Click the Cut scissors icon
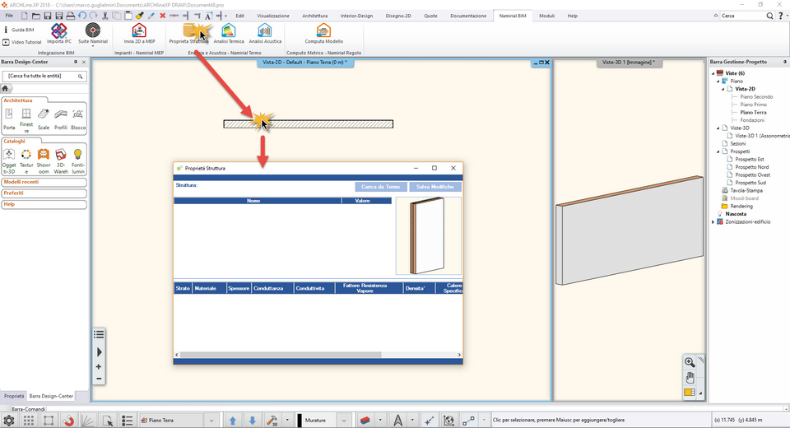Viewport: 790px width, 428px height. (x=105, y=16)
